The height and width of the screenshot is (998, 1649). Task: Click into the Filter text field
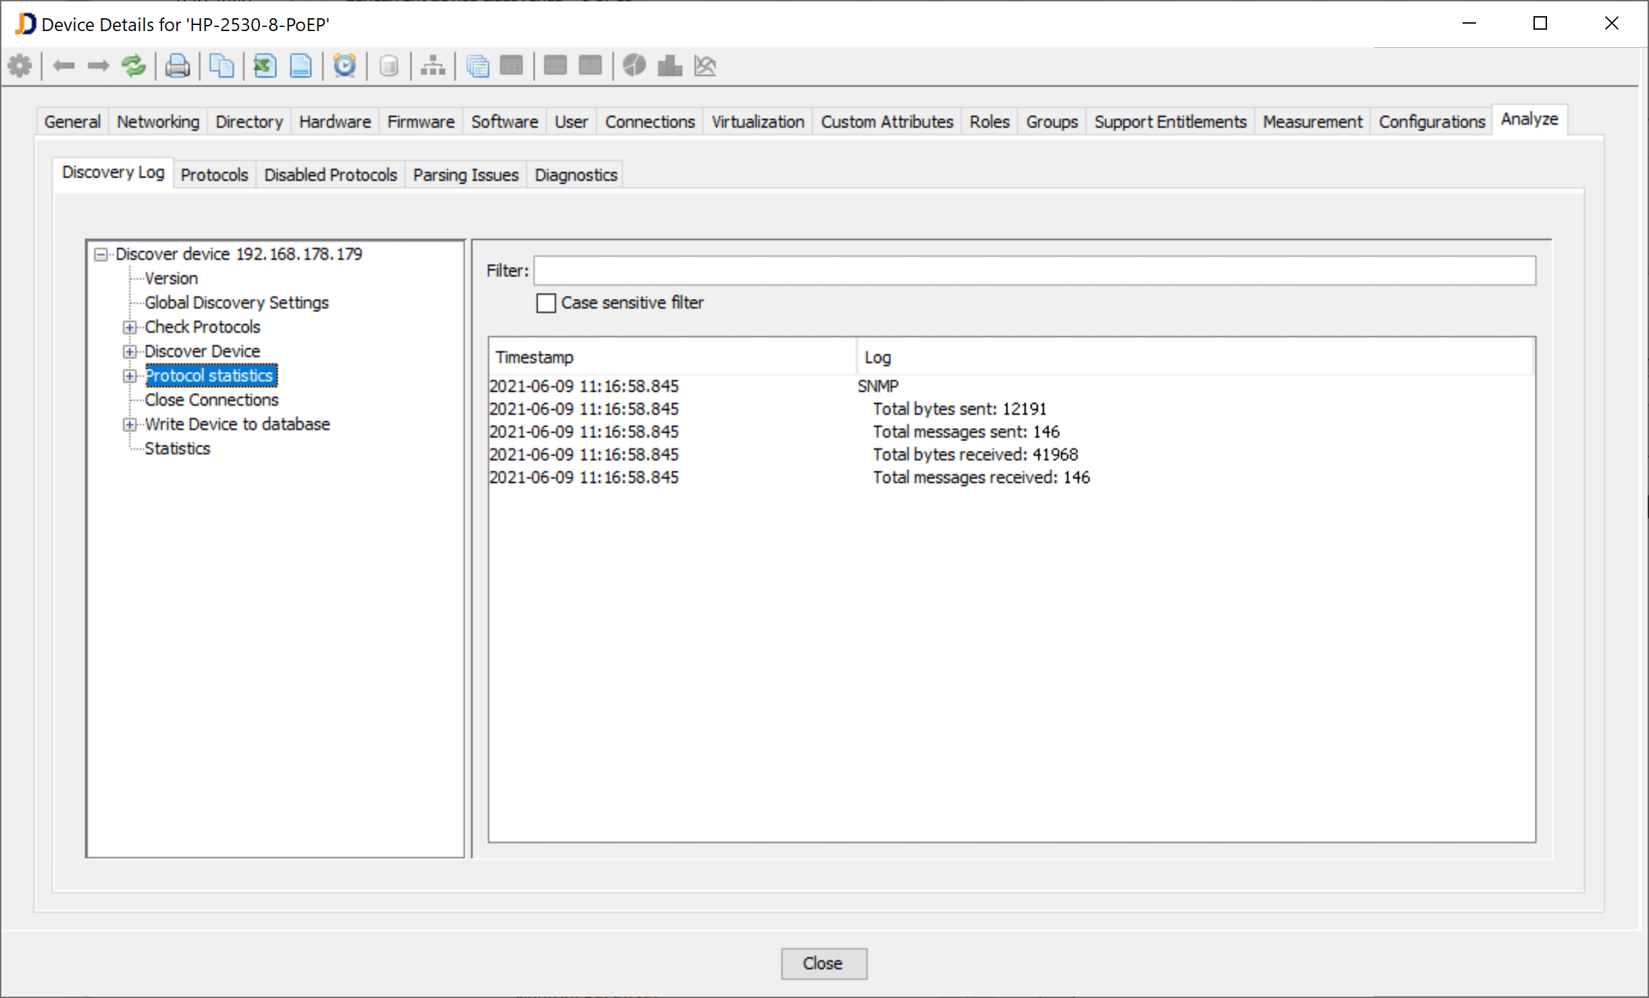point(1034,271)
